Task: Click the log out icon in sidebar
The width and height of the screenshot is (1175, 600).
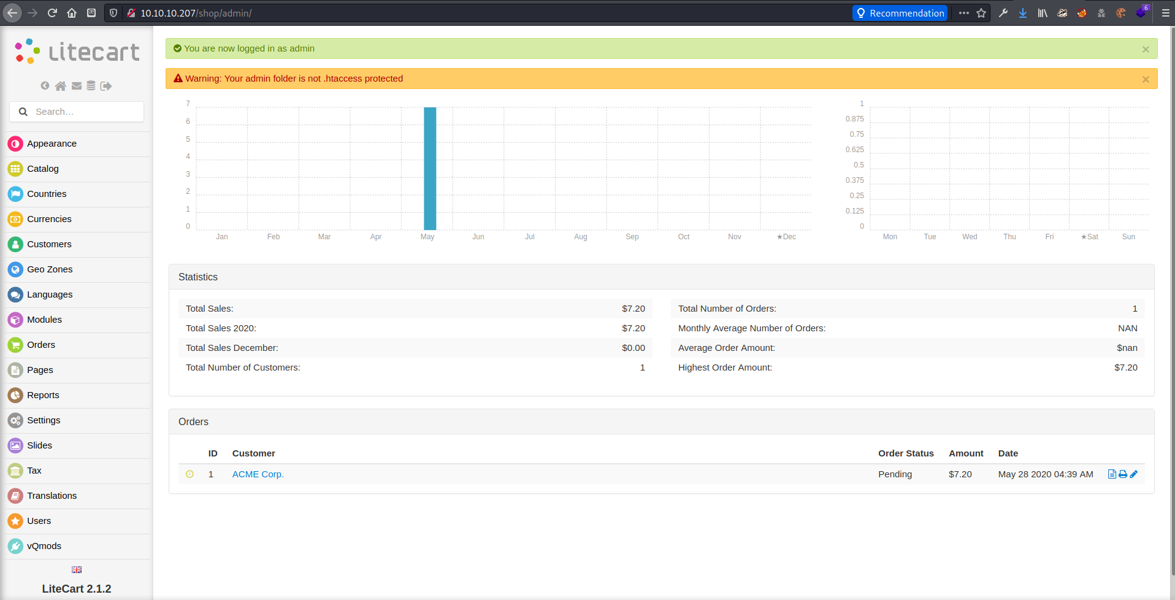Action: click(x=106, y=86)
